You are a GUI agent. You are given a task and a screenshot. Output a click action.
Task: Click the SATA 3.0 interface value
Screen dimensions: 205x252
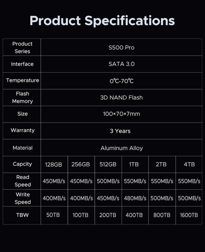tap(121, 64)
